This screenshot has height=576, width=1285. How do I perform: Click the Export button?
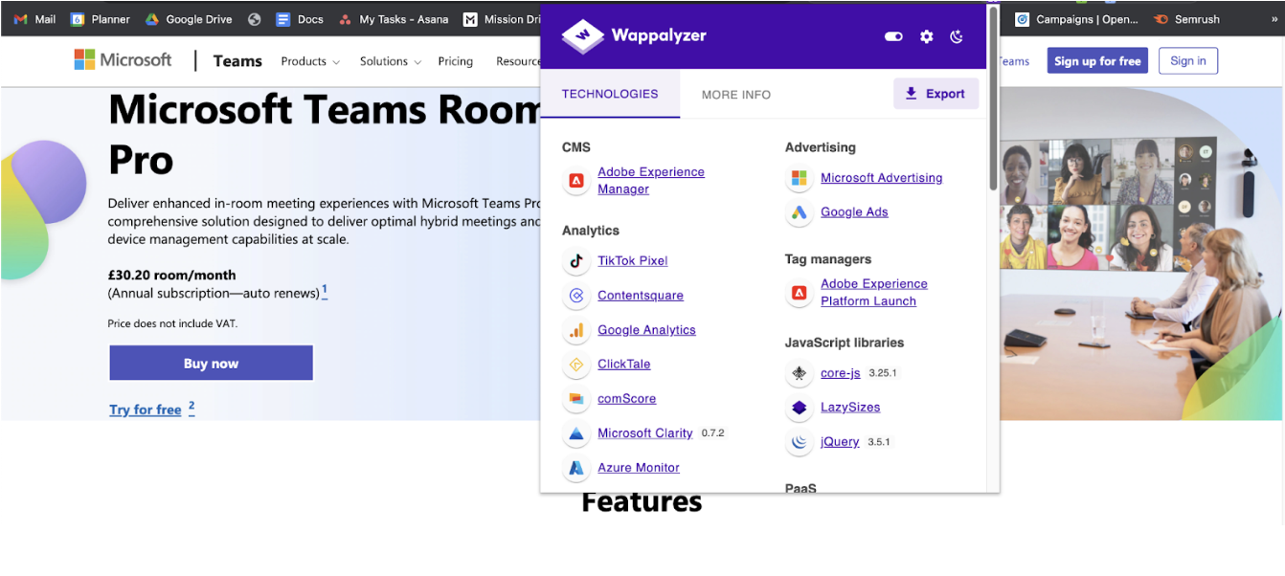coord(936,94)
